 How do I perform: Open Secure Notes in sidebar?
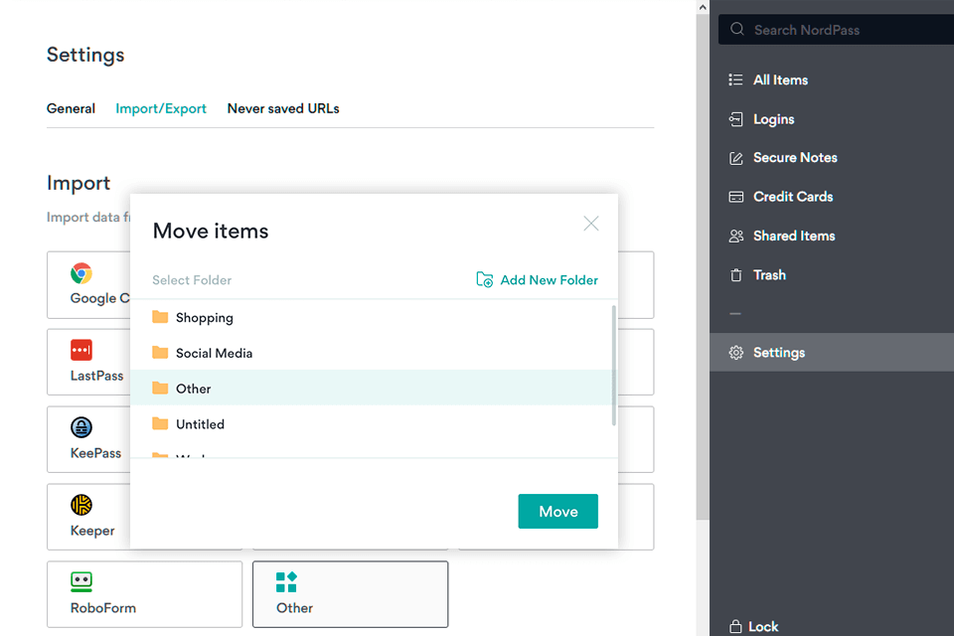coord(794,158)
